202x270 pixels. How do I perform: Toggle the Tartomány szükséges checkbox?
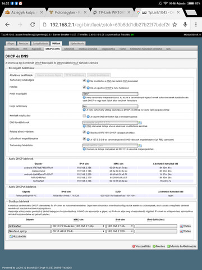[x=84, y=80]
